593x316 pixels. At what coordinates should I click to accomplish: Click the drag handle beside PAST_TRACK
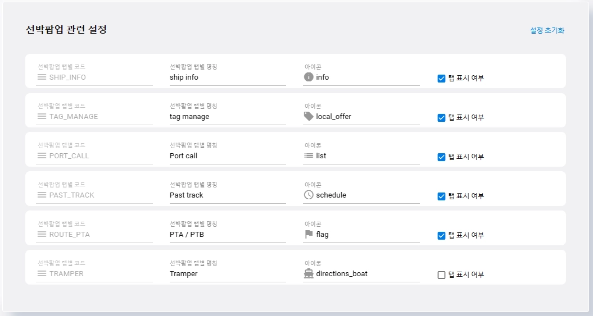tap(42, 195)
